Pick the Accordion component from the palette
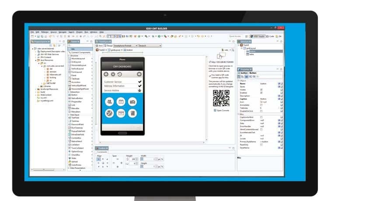Image resolution: width=370 pixels, height=201 pixels. 77,82
